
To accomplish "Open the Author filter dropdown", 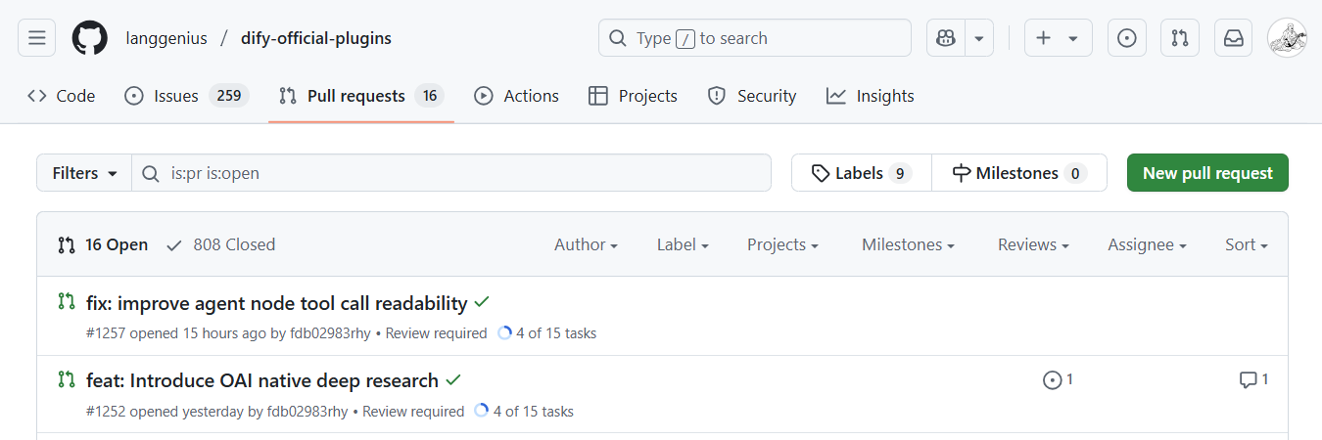I will [586, 244].
